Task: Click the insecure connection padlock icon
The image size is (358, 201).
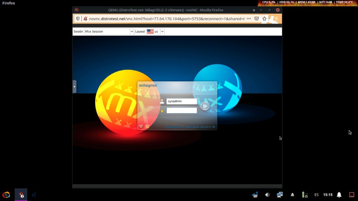Action: tap(85, 19)
